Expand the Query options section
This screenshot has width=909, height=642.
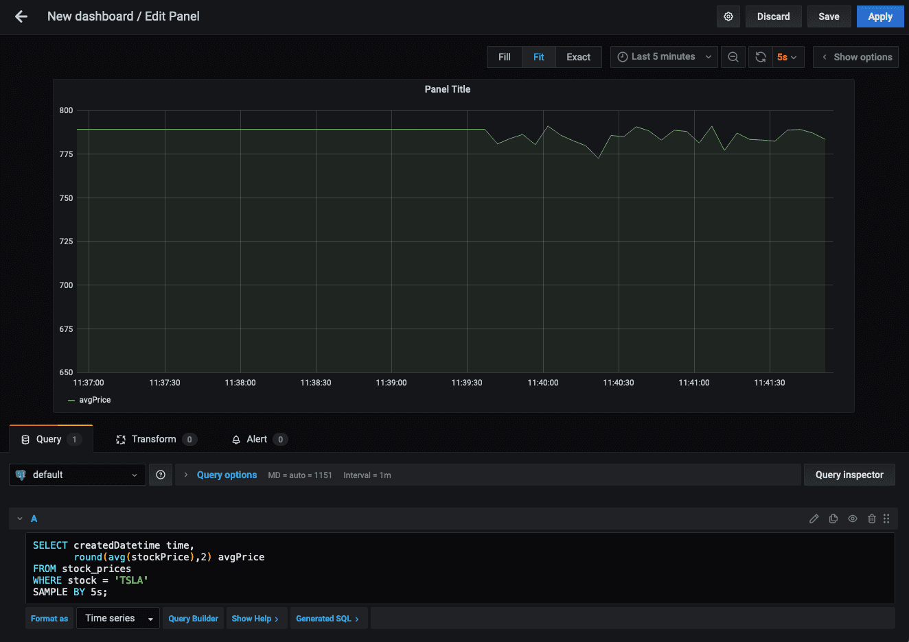coord(226,475)
